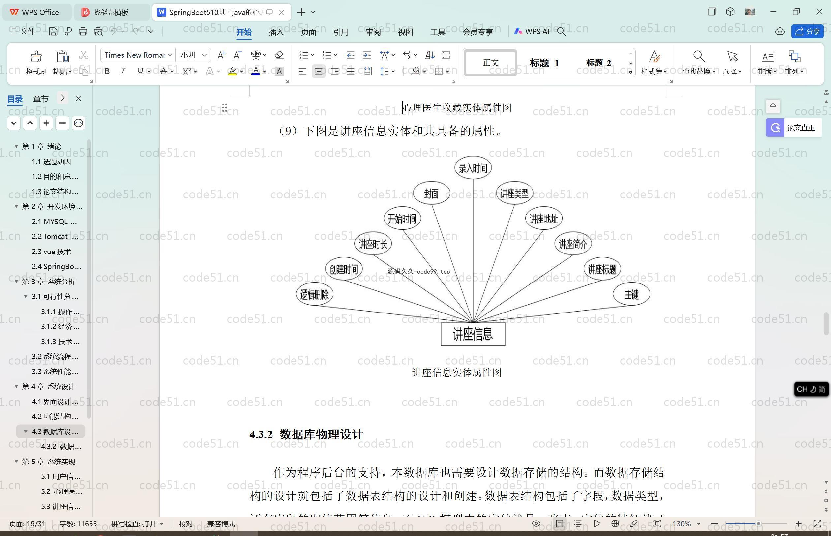The width and height of the screenshot is (831, 536).
Task: Open Find and Replace (查找替换) magnifier
Action: (699, 56)
